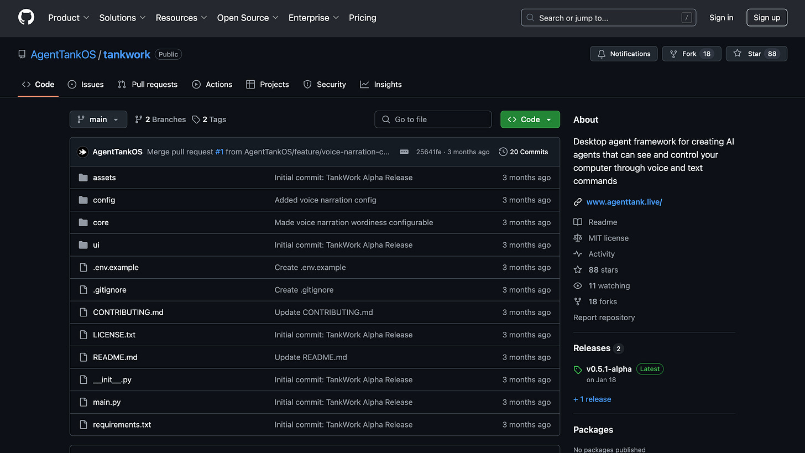The width and height of the screenshot is (805, 453).
Task: Expand the green Code dropdown button
Action: [x=530, y=119]
